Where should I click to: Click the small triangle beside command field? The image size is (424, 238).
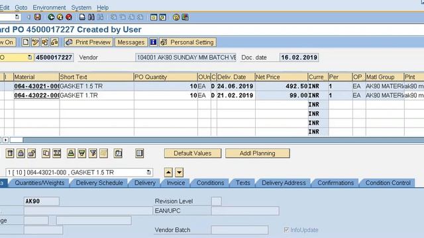(x=28, y=17)
